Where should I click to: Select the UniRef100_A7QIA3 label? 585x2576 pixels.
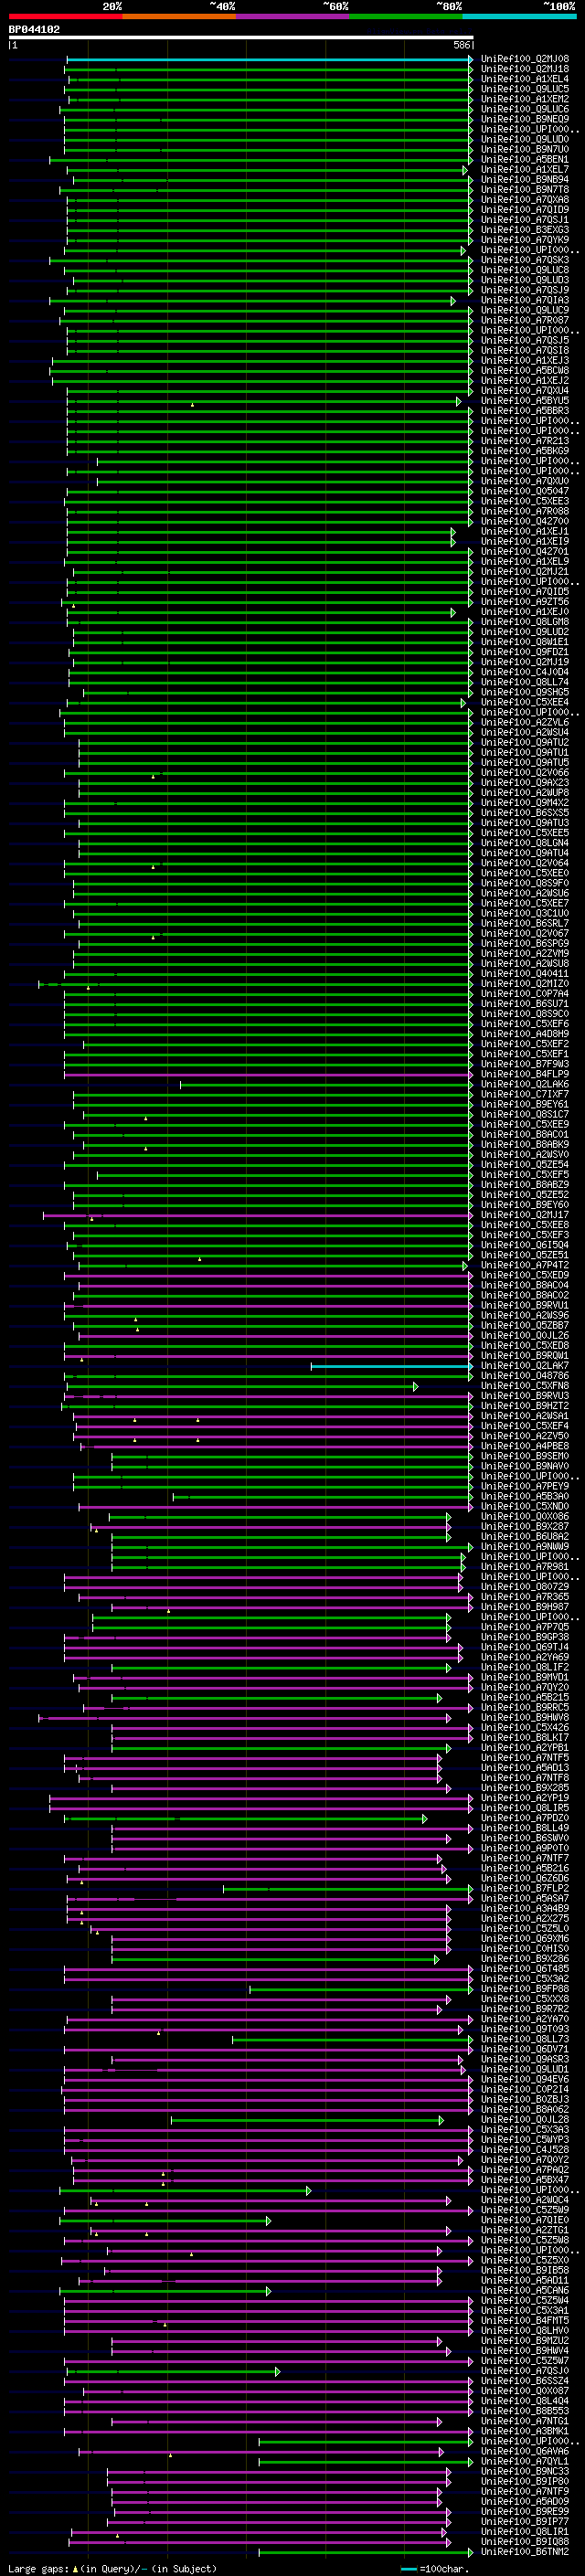click(525, 300)
